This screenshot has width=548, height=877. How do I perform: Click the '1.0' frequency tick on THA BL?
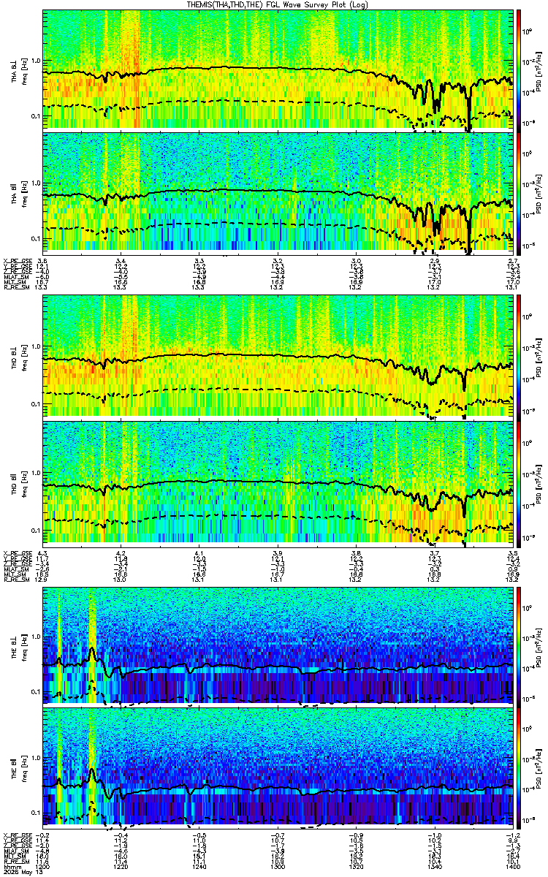pos(36,60)
